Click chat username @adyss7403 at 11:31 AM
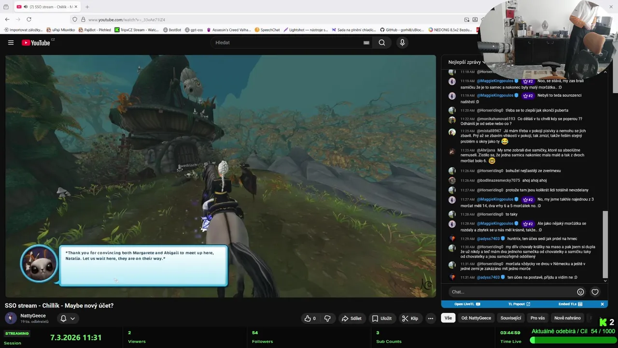 488,277
